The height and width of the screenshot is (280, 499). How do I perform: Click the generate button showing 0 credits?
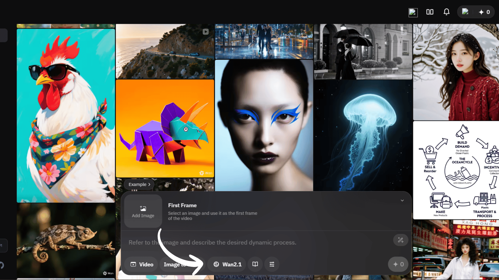[398, 264]
